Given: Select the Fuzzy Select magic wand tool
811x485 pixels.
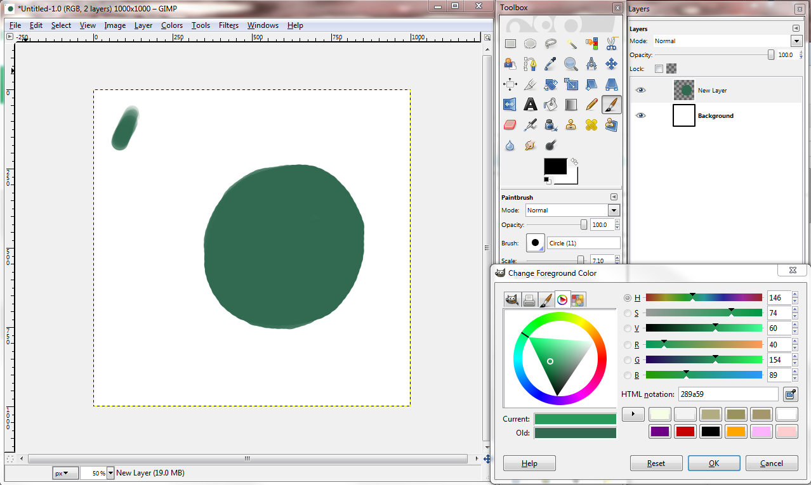Looking at the screenshot, I should pyautogui.click(x=571, y=44).
